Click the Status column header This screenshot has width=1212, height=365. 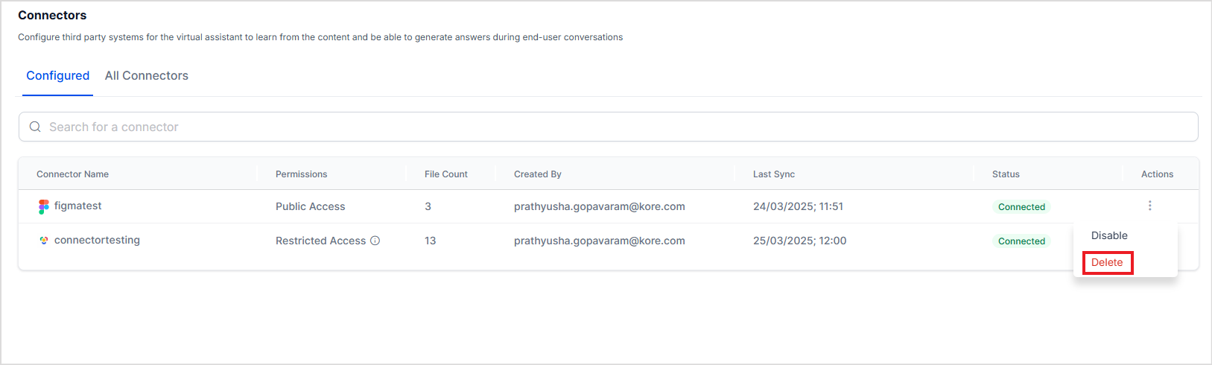point(1006,174)
